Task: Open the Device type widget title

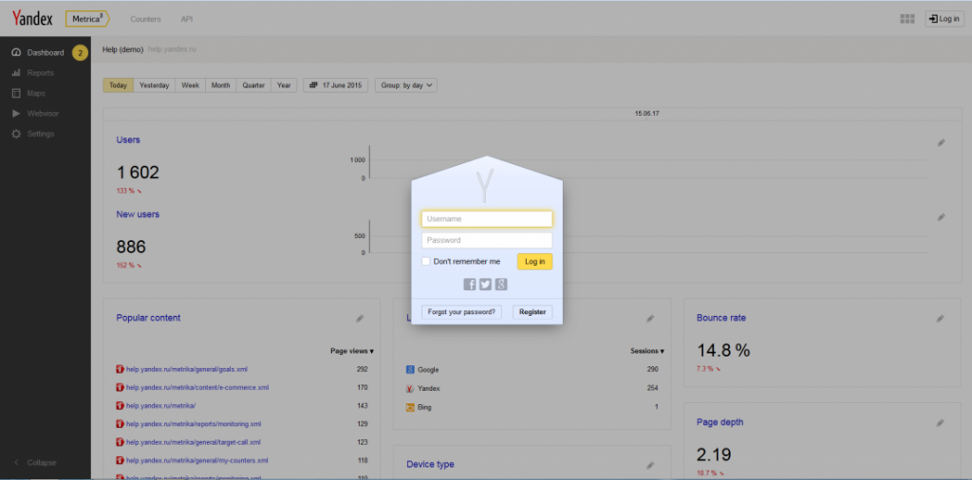Action: 430,464
